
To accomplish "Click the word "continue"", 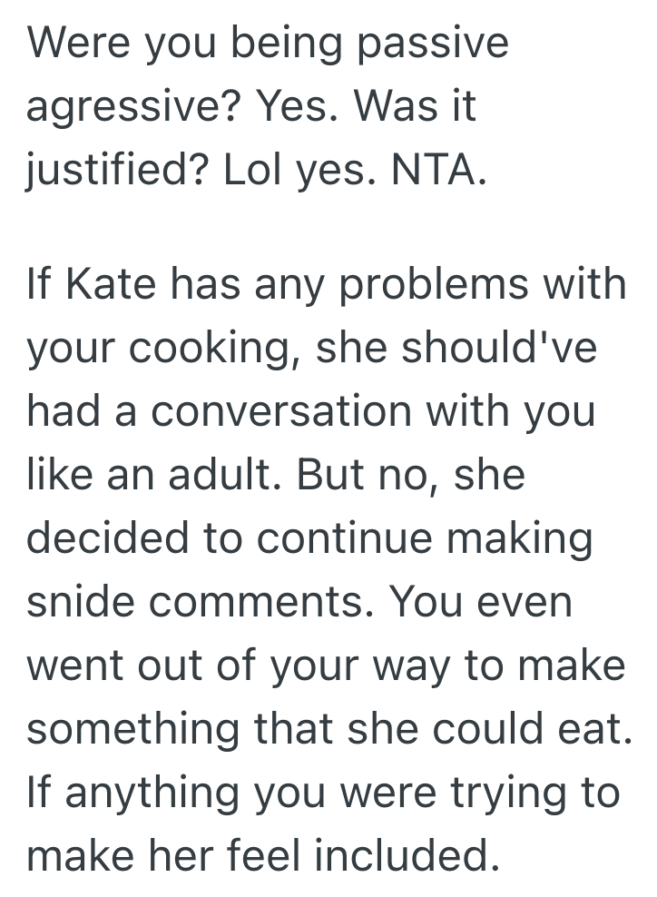I will [x=344, y=539].
